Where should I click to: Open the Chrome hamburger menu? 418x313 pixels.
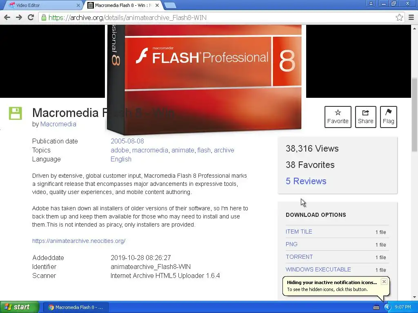coord(411,18)
